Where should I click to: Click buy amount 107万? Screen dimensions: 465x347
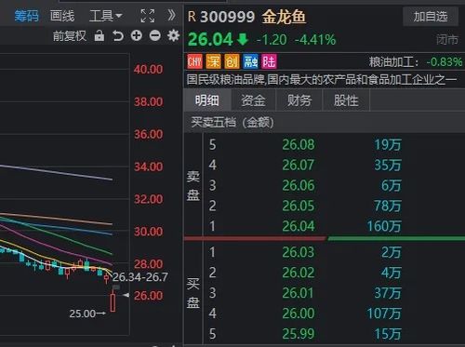(x=384, y=314)
